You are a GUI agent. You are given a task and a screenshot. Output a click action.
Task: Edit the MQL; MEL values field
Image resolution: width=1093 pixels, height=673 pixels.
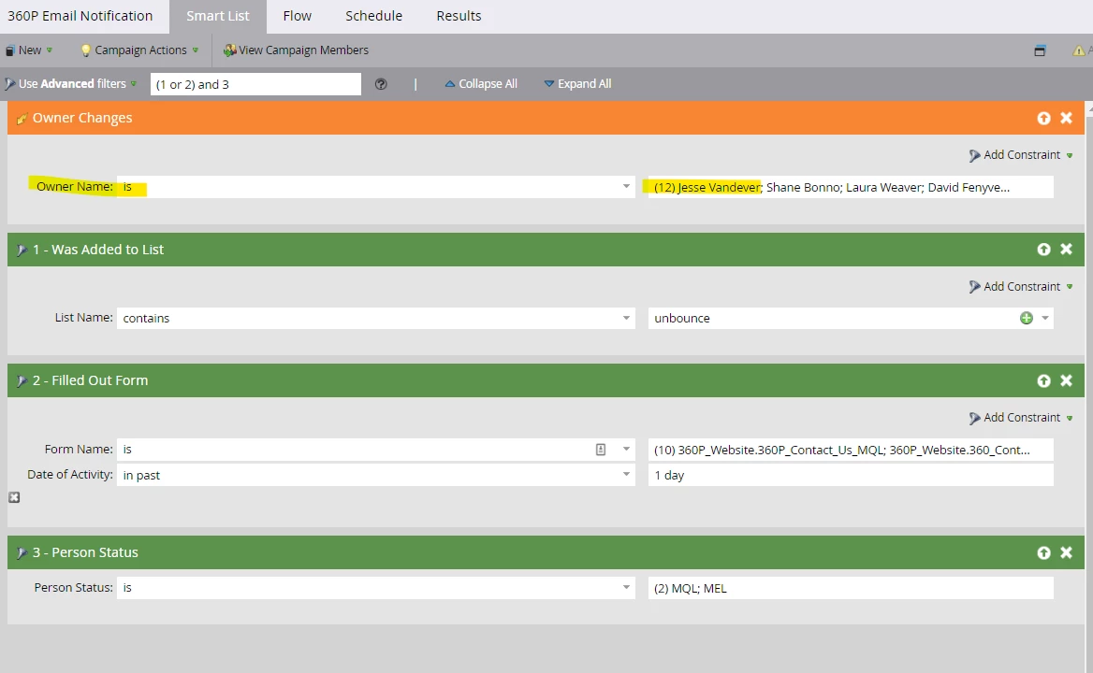[x=851, y=588]
